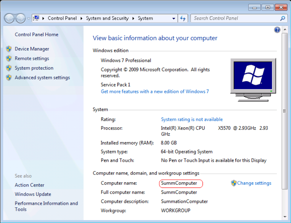Click the Intel(R) Xeon(R) CPU processor value

214,131
